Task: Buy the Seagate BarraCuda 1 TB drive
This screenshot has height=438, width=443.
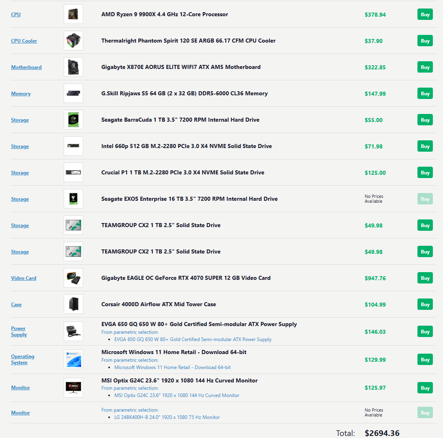Action: pyautogui.click(x=425, y=120)
